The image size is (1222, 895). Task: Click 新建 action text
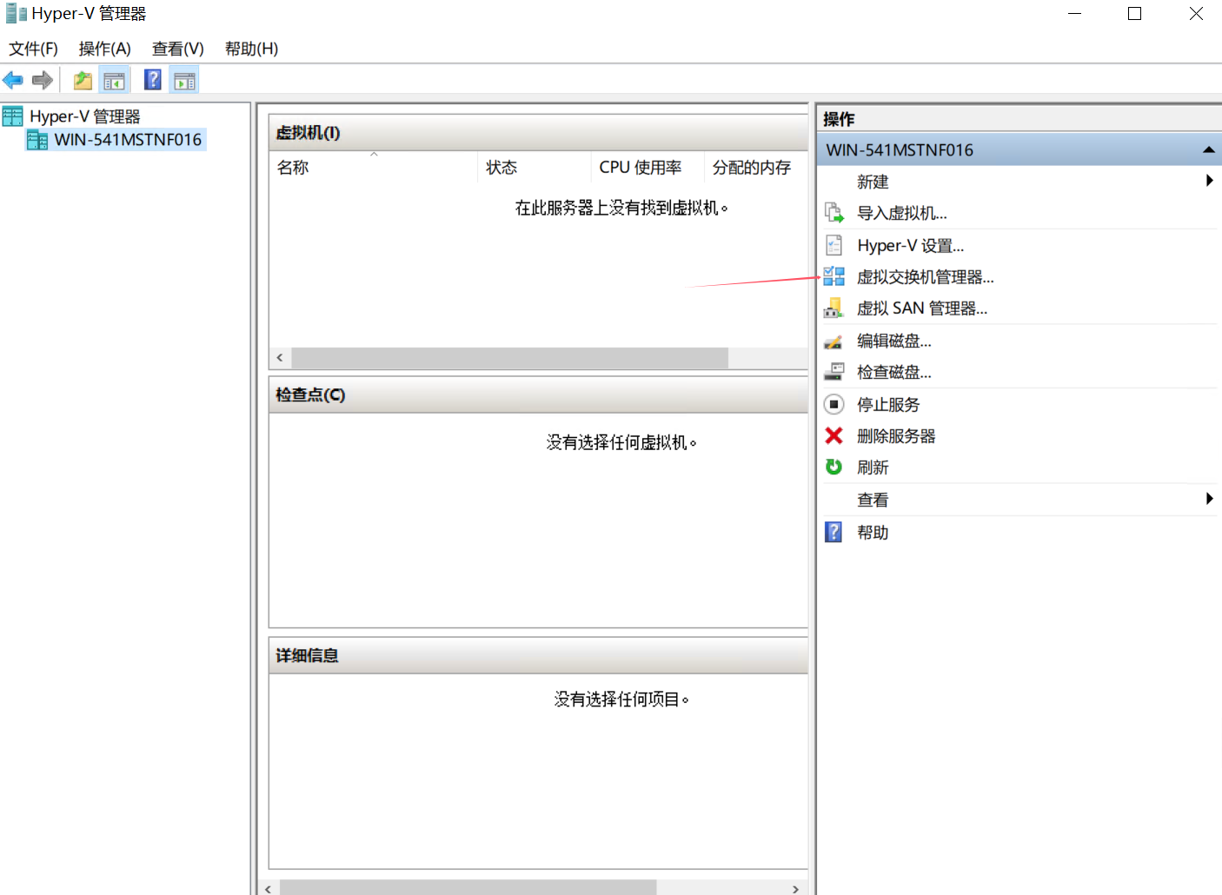pyautogui.click(x=872, y=182)
